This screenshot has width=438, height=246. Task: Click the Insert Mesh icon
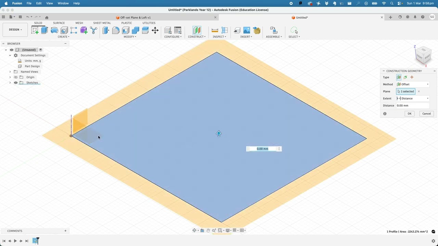pyautogui.click(x=257, y=30)
